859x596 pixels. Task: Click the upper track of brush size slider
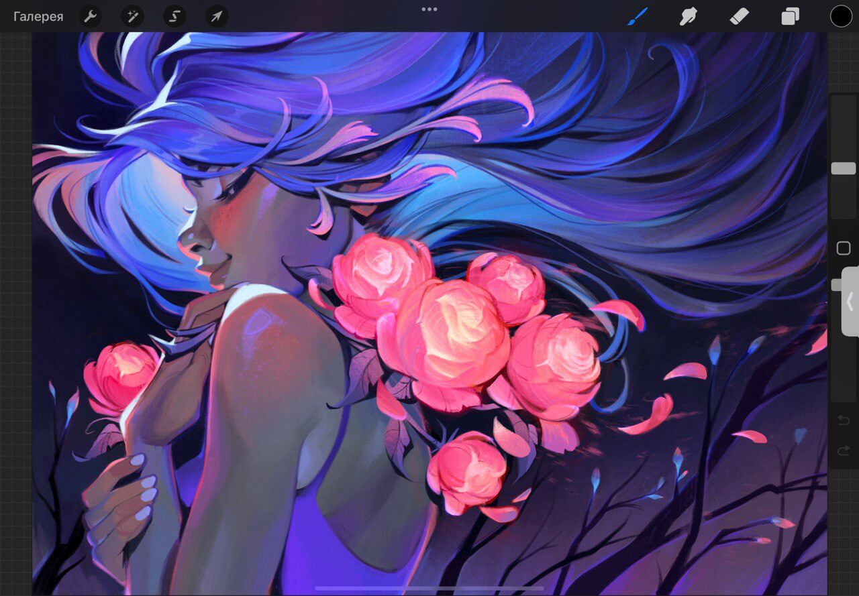pos(843,127)
